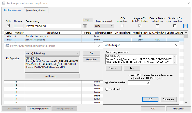This screenshot has width=192, height=113.
Task: Click OK in Externe Datenanbindung dialog
Action: point(91,53)
